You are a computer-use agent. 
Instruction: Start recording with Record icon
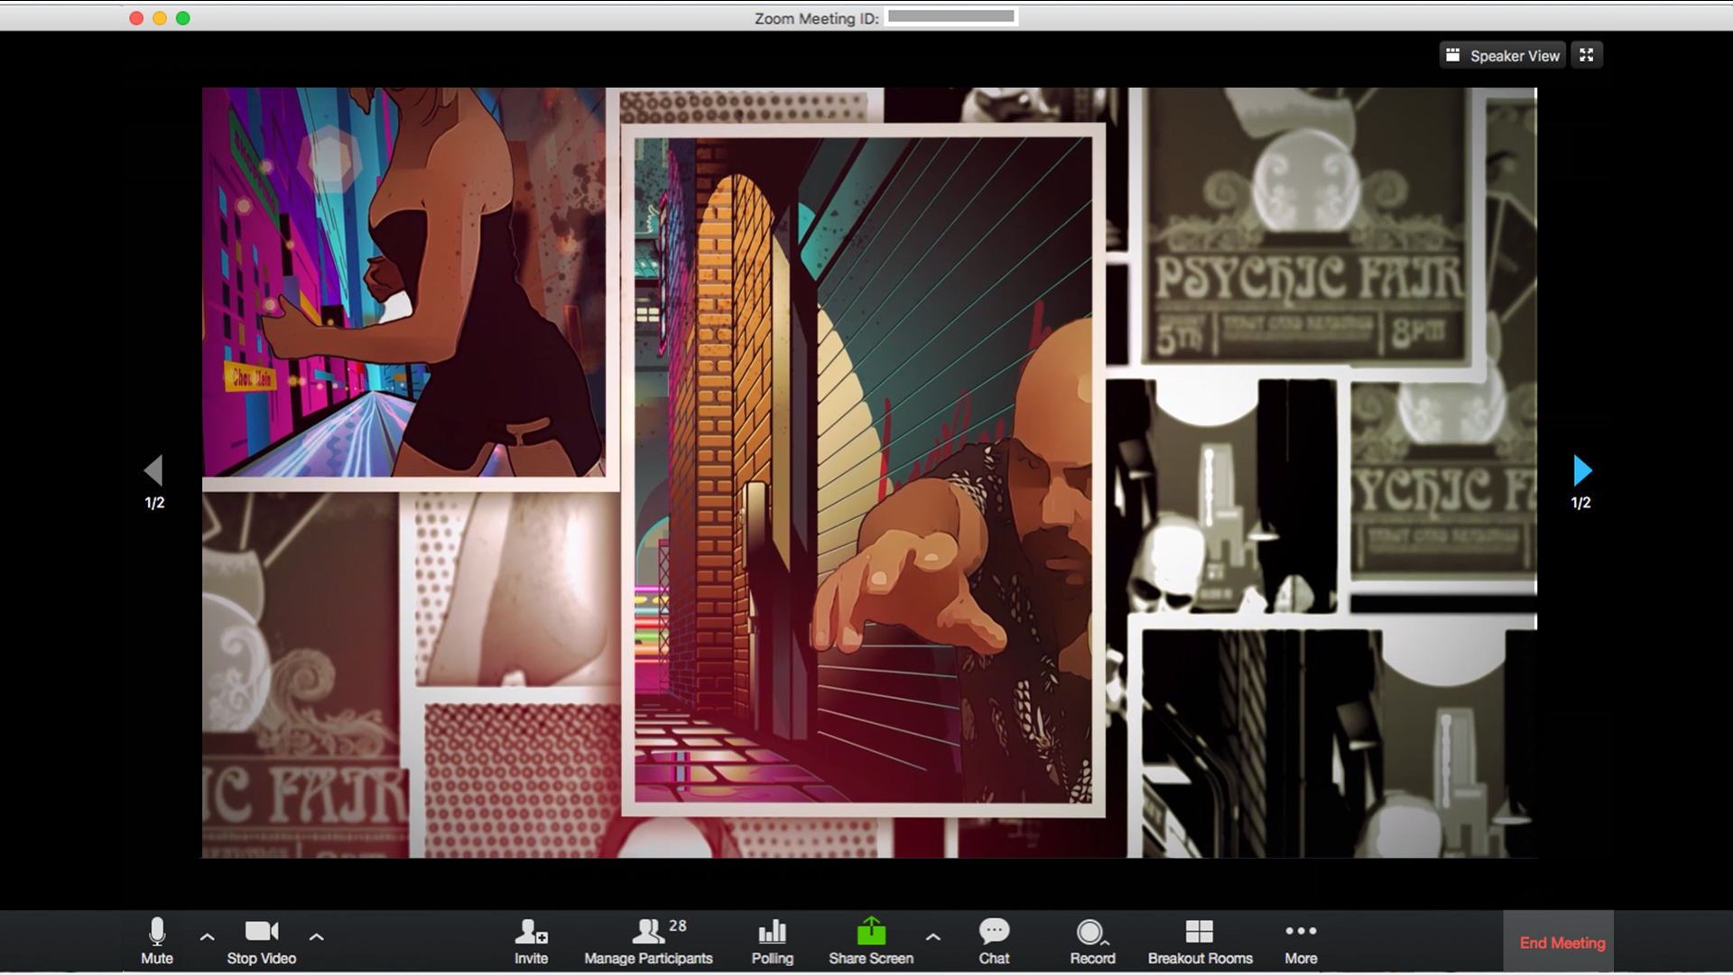pos(1092,940)
